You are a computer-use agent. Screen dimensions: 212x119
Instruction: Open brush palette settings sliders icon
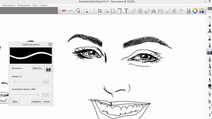(x=210, y=17)
